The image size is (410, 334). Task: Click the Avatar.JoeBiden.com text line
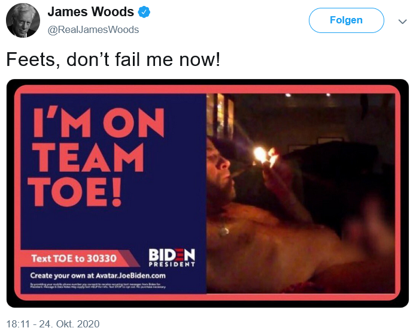click(98, 276)
